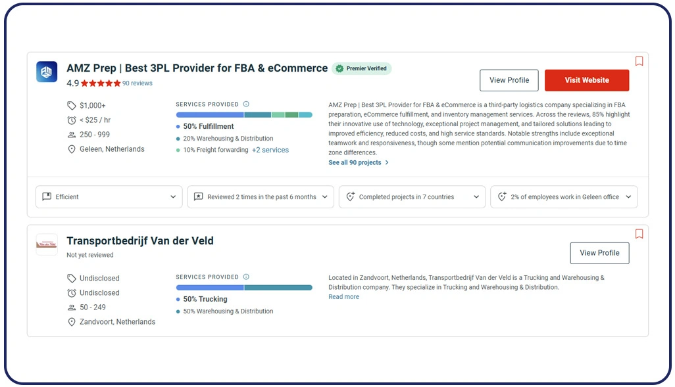Toggle the bookmark on AMZ Prep listing
The image size is (675, 387).
pos(639,61)
